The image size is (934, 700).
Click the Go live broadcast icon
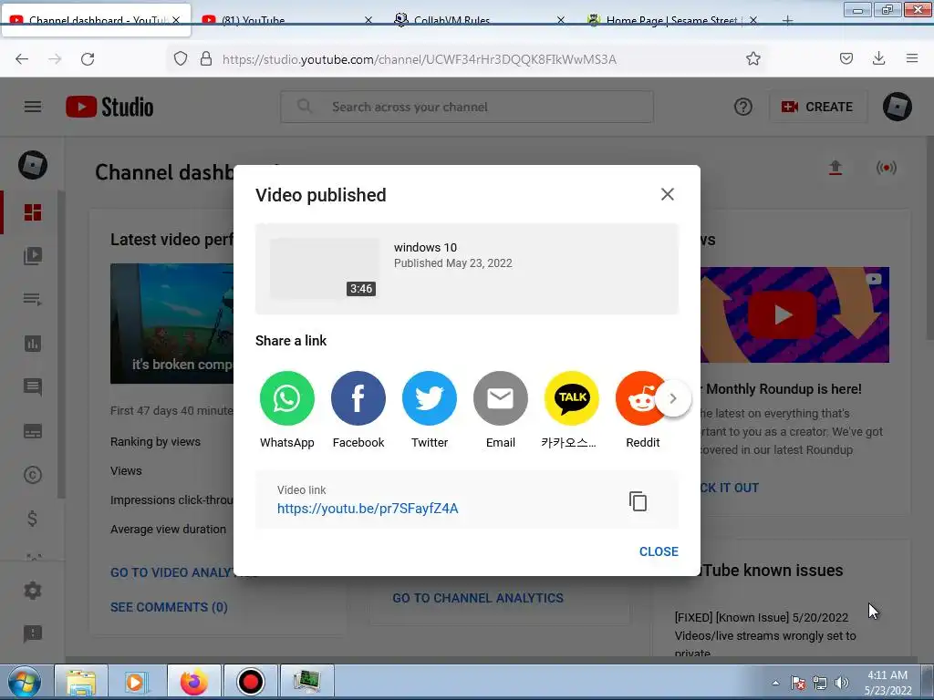(887, 168)
